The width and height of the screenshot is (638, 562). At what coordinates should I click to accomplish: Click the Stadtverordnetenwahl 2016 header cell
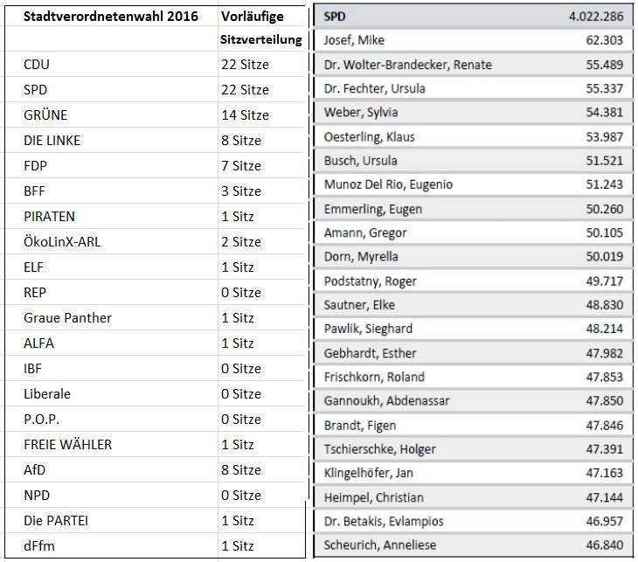pyautogui.click(x=112, y=17)
